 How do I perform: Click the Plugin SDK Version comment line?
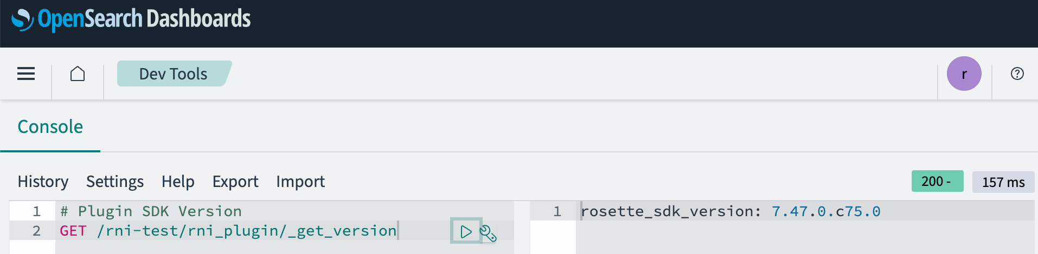tap(151, 211)
